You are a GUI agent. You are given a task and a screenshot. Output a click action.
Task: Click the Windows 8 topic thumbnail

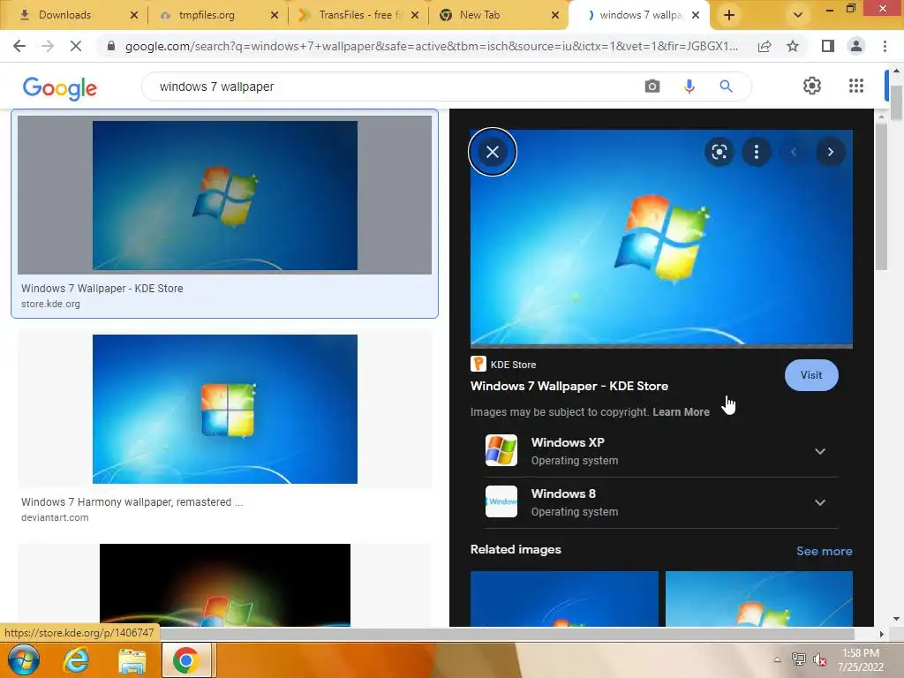[x=501, y=501]
